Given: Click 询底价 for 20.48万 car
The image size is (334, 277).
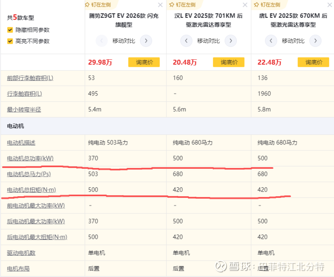Looking at the screenshot, I should point(229,62).
